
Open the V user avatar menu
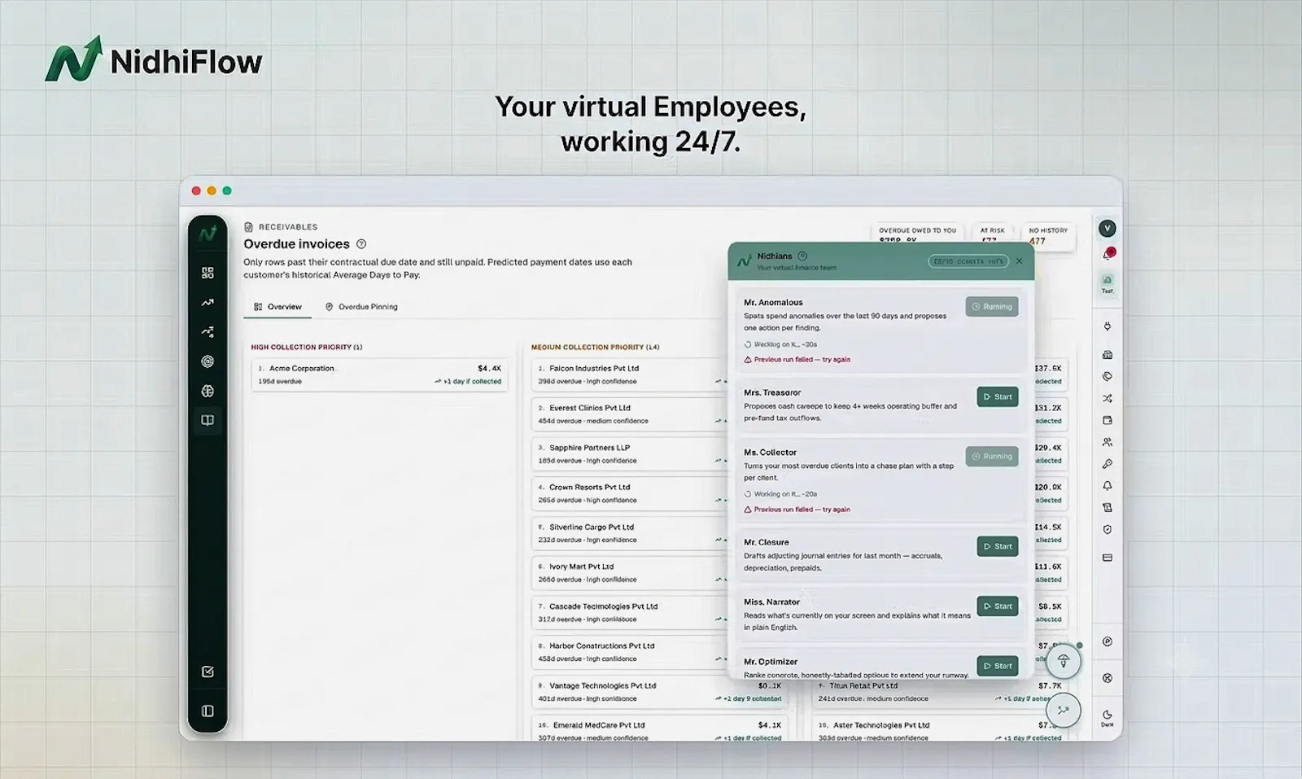[x=1108, y=229]
